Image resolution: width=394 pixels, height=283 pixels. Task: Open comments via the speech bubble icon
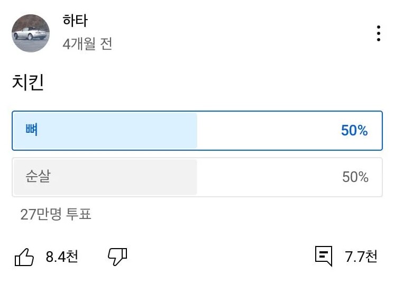(x=324, y=256)
